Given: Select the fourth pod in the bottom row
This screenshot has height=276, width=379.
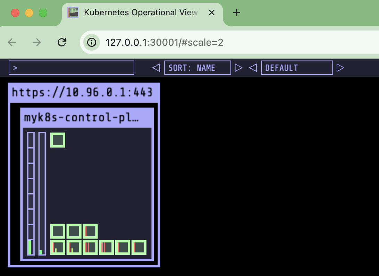Looking at the screenshot, I should 106,247.
